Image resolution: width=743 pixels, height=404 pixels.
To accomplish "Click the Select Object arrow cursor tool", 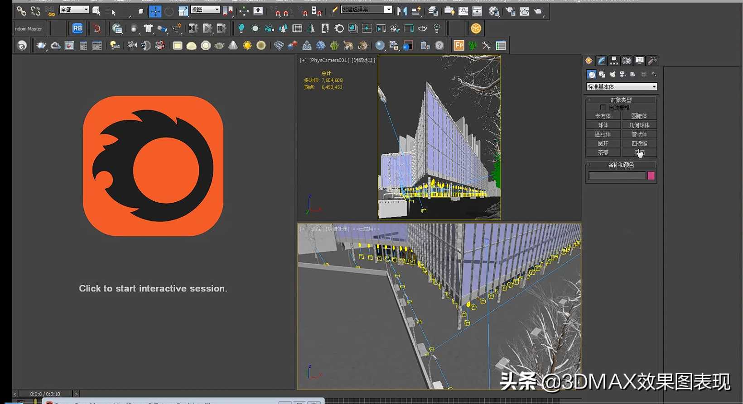I will 96,11.
